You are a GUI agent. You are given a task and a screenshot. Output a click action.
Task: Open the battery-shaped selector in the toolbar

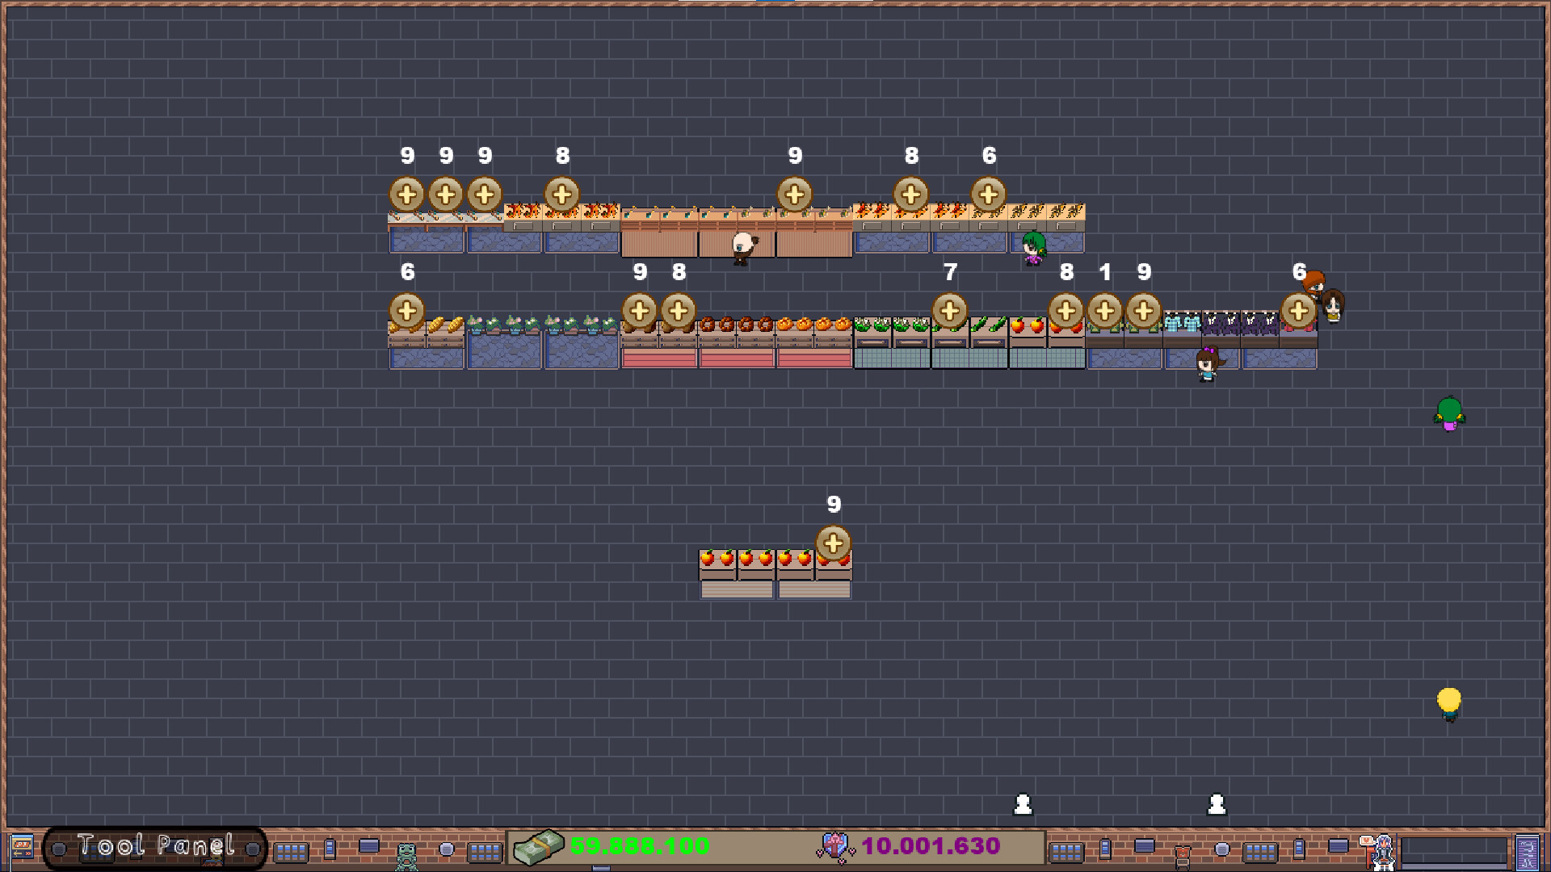tap(330, 848)
